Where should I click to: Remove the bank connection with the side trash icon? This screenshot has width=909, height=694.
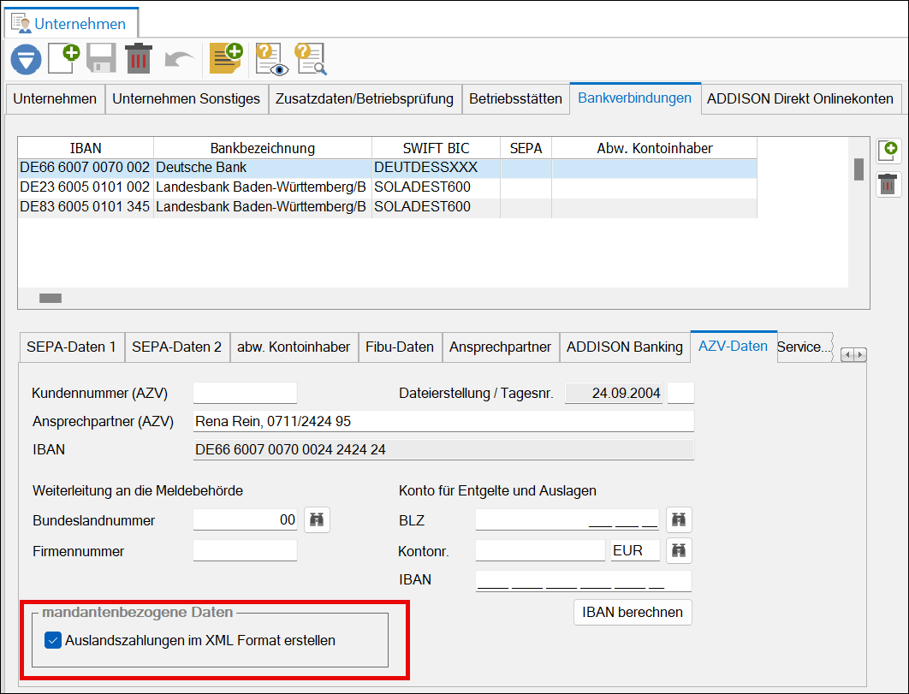coord(888,184)
